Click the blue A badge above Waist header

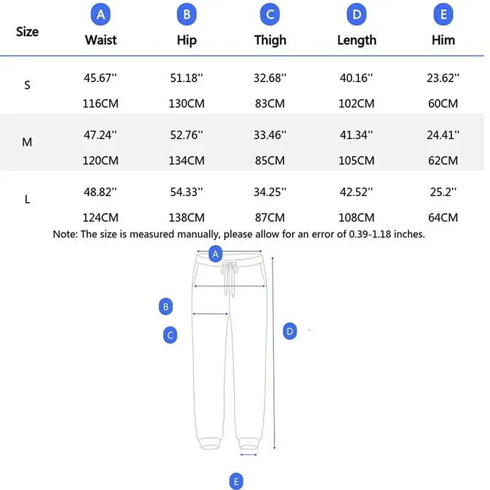pos(100,14)
